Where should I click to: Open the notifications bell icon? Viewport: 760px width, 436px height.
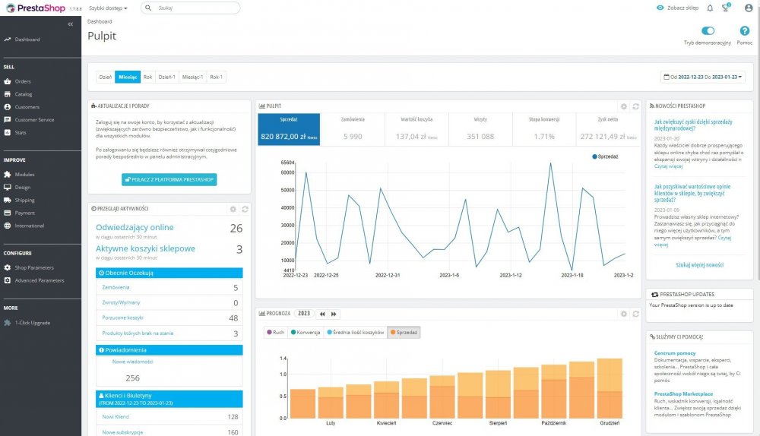[x=710, y=8]
